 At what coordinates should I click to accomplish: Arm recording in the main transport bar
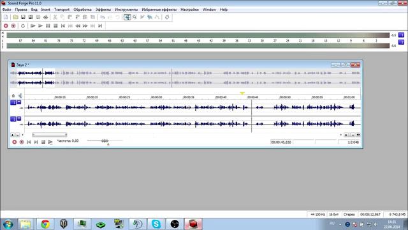point(13,26)
